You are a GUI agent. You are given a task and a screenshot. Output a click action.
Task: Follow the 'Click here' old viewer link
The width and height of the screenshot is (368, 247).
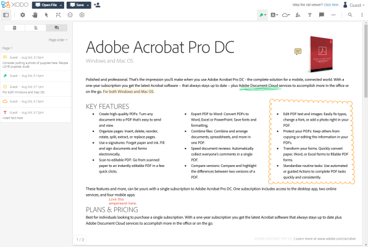pyautogui.click(x=331, y=5)
